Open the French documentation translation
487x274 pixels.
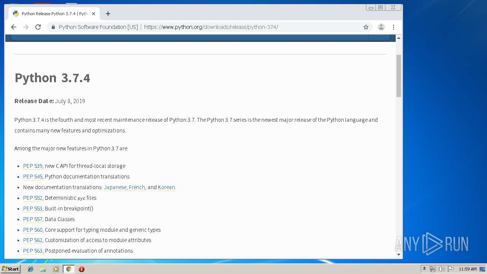[137, 187]
